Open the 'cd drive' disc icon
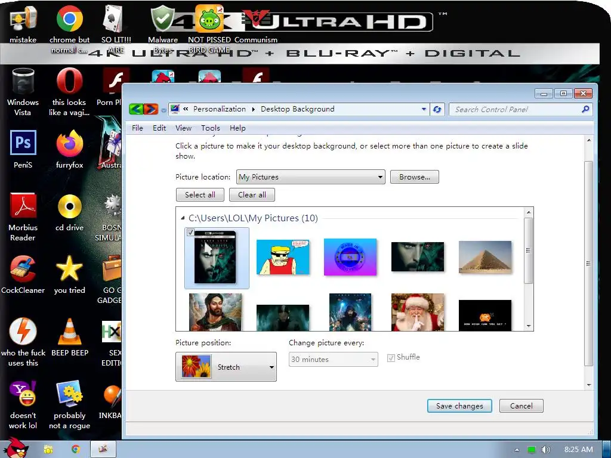The height and width of the screenshot is (458, 611). 69,212
